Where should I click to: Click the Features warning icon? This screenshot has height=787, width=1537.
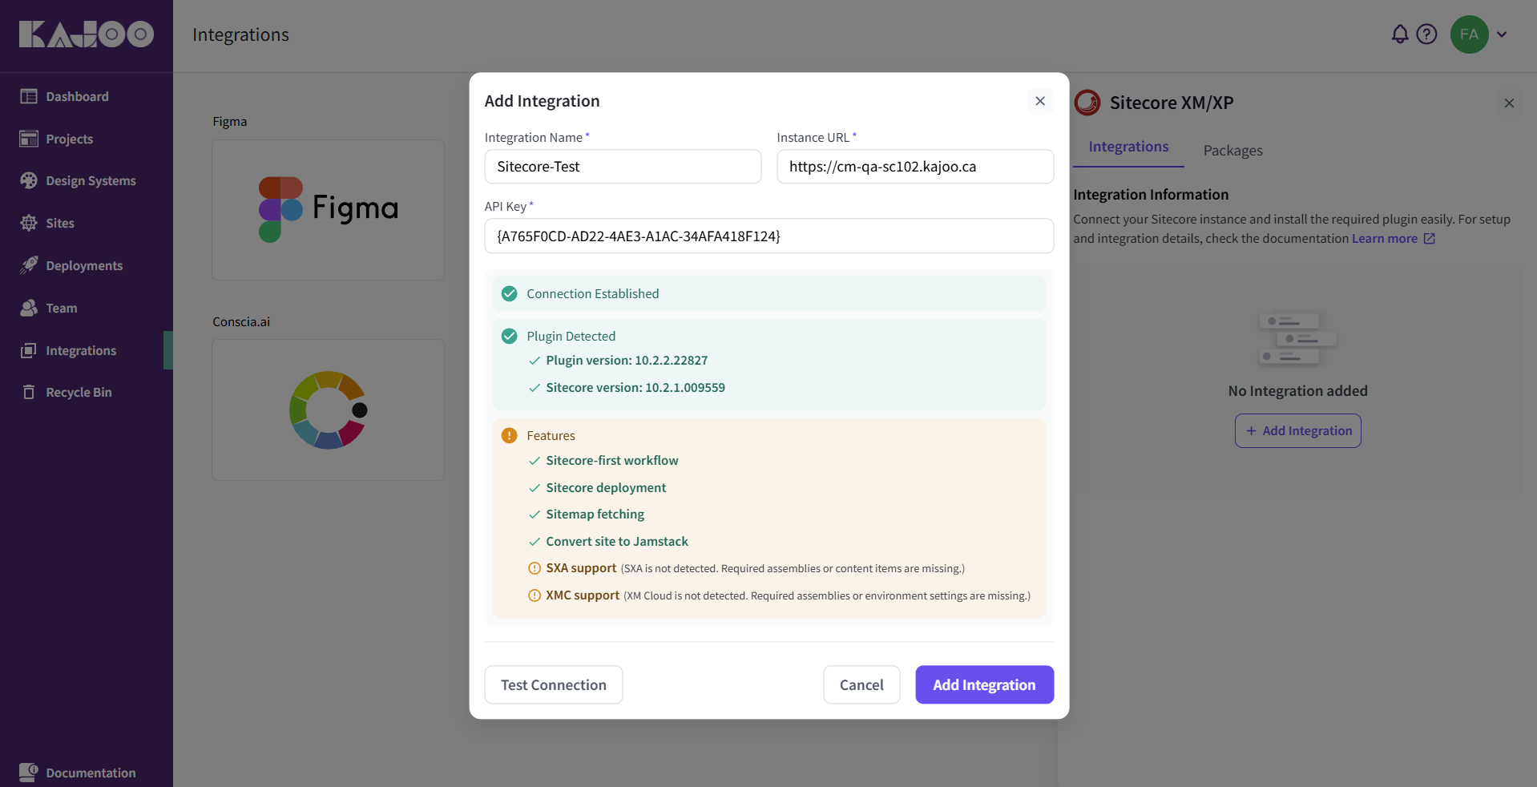coord(509,435)
